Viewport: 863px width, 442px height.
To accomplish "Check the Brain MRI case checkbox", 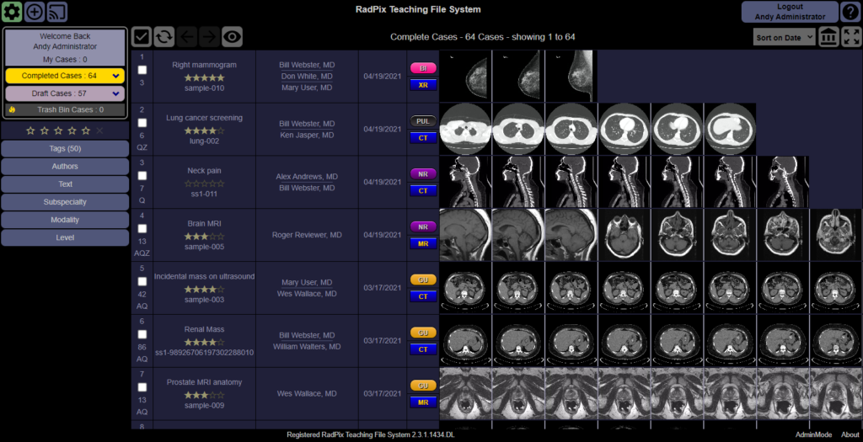I will [142, 228].
